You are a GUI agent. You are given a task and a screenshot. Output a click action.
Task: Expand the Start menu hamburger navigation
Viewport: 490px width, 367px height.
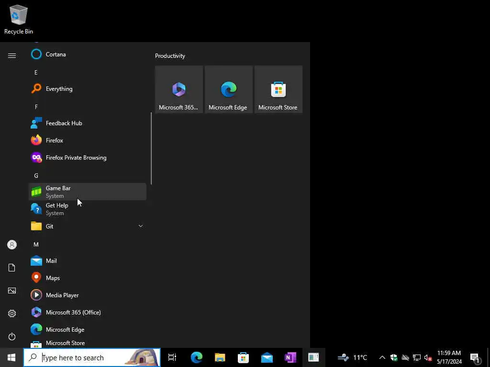pyautogui.click(x=12, y=55)
